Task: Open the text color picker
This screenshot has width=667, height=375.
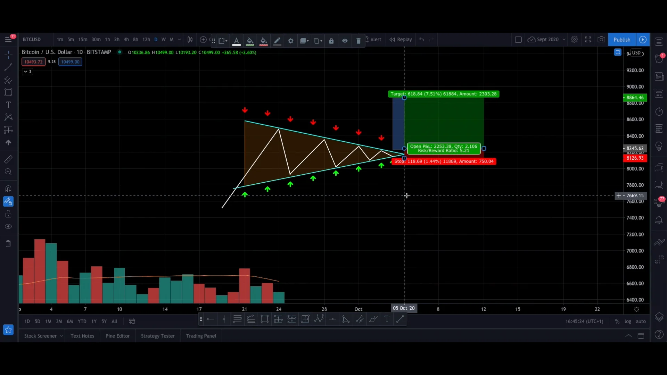Action: pyautogui.click(x=236, y=41)
